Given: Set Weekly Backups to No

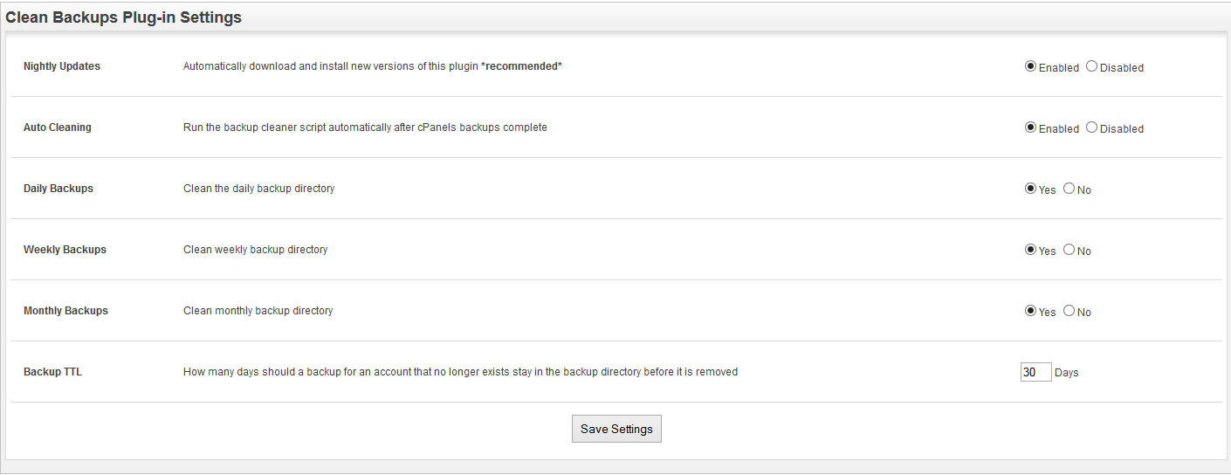Looking at the screenshot, I should click(1069, 250).
